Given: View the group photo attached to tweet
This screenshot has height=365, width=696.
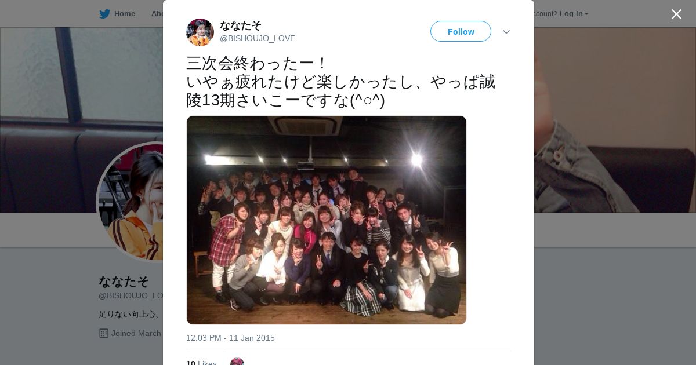Looking at the screenshot, I should tap(327, 220).
